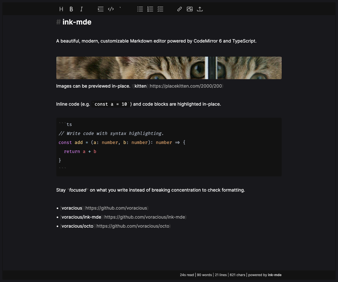Open the github.com/voracious/ink-mde URL
Viewport: 338px width, 282px height.
[145, 217]
